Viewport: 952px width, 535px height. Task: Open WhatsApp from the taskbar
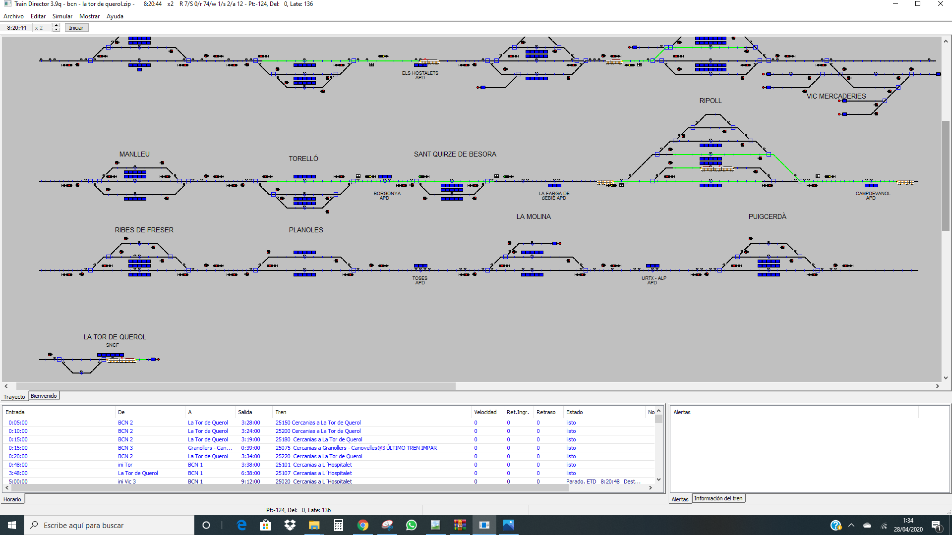tap(412, 525)
